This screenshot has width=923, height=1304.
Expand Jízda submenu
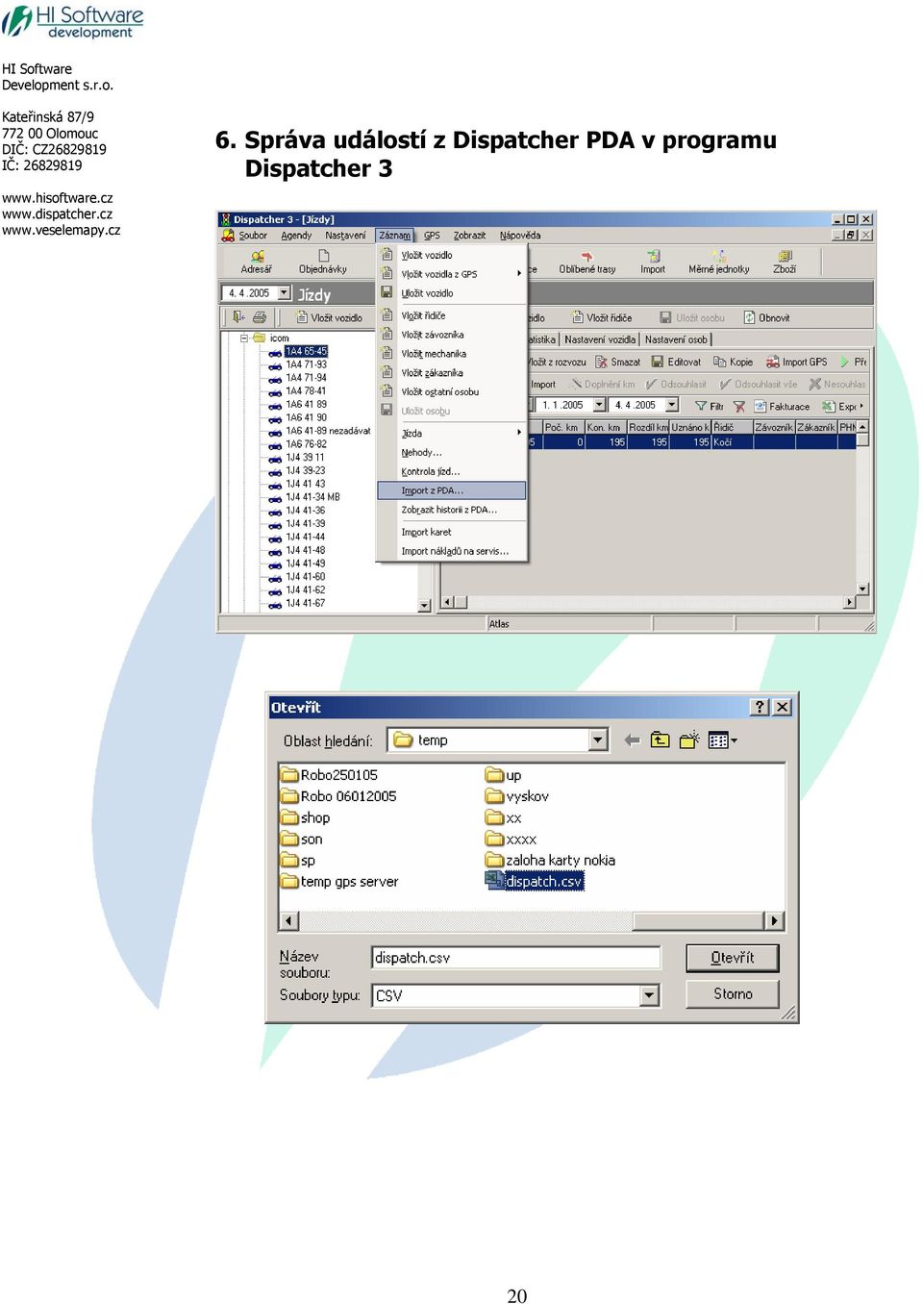[x=452, y=433]
